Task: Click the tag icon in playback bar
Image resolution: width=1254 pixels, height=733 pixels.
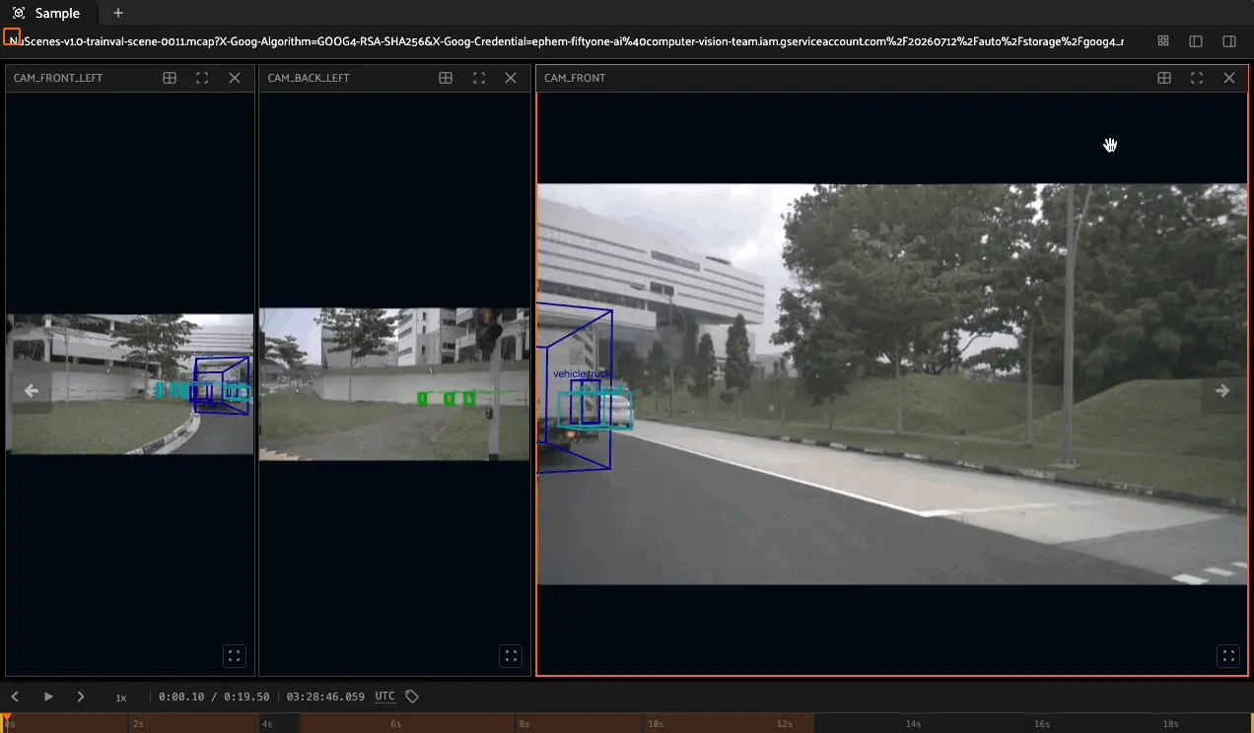Action: 412,697
